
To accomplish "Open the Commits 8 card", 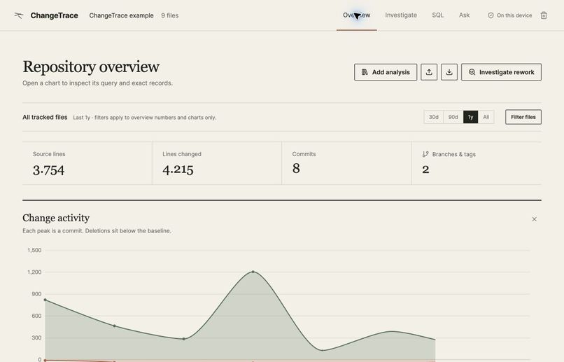I will (346, 163).
